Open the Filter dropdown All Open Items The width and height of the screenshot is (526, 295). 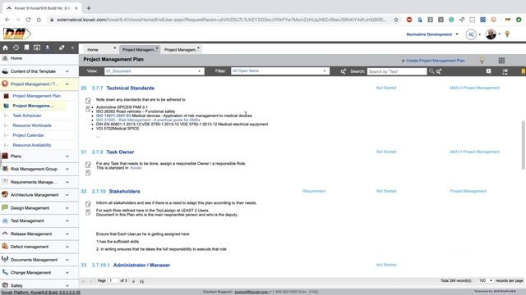[279, 71]
